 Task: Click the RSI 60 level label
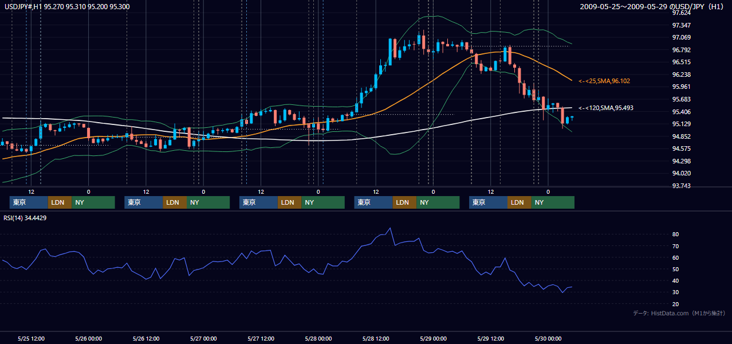676,257
